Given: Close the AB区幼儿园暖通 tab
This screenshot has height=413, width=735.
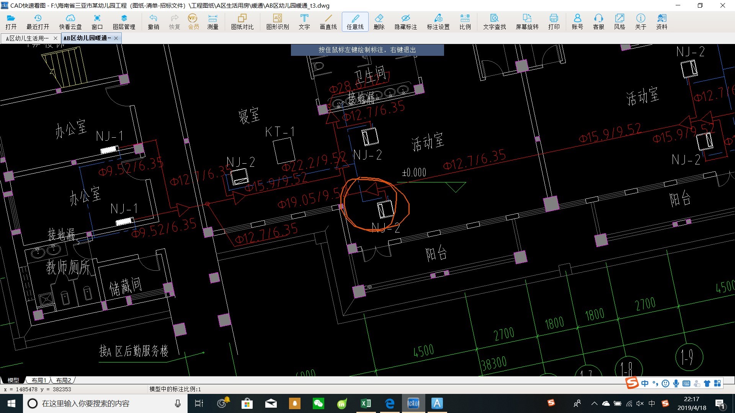Looking at the screenshot, I should [116, 38].
